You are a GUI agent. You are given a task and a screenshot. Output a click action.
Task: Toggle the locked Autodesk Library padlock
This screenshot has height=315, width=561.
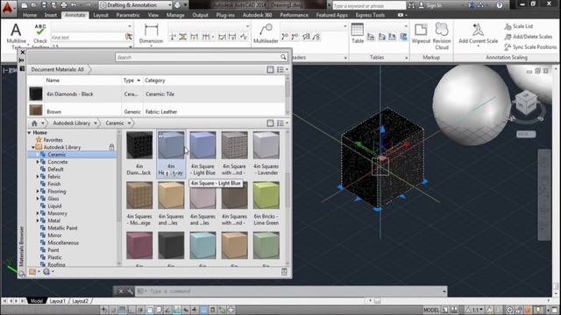tap(111, 147)
